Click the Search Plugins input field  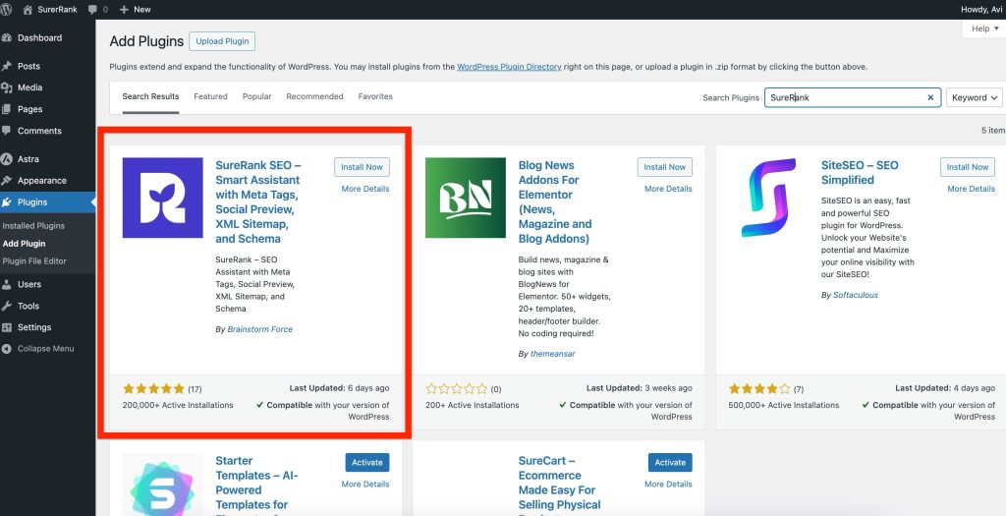(x=853, y=97)
